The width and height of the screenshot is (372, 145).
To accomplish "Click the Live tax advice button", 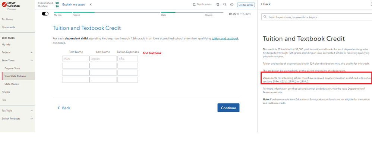I will 246,5.
